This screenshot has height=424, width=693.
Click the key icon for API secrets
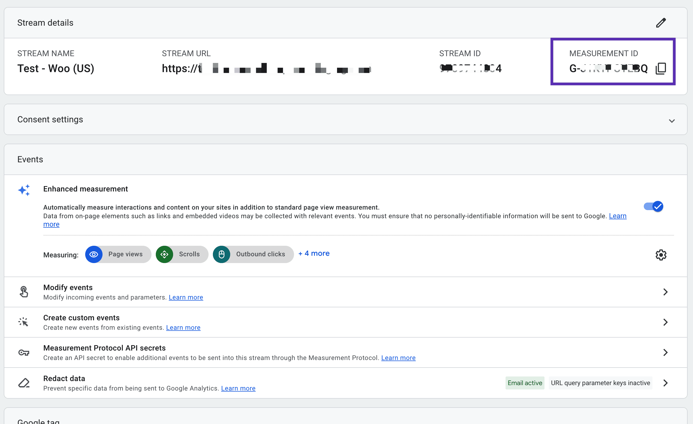pos(24,352)
